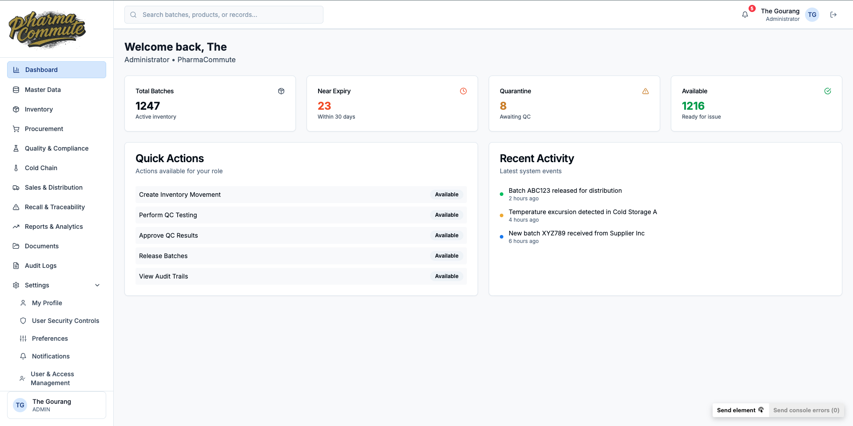Click Release Batches action
Image resolution: width=853 pixels, height=426 pixels.
[x=301, y=256]
